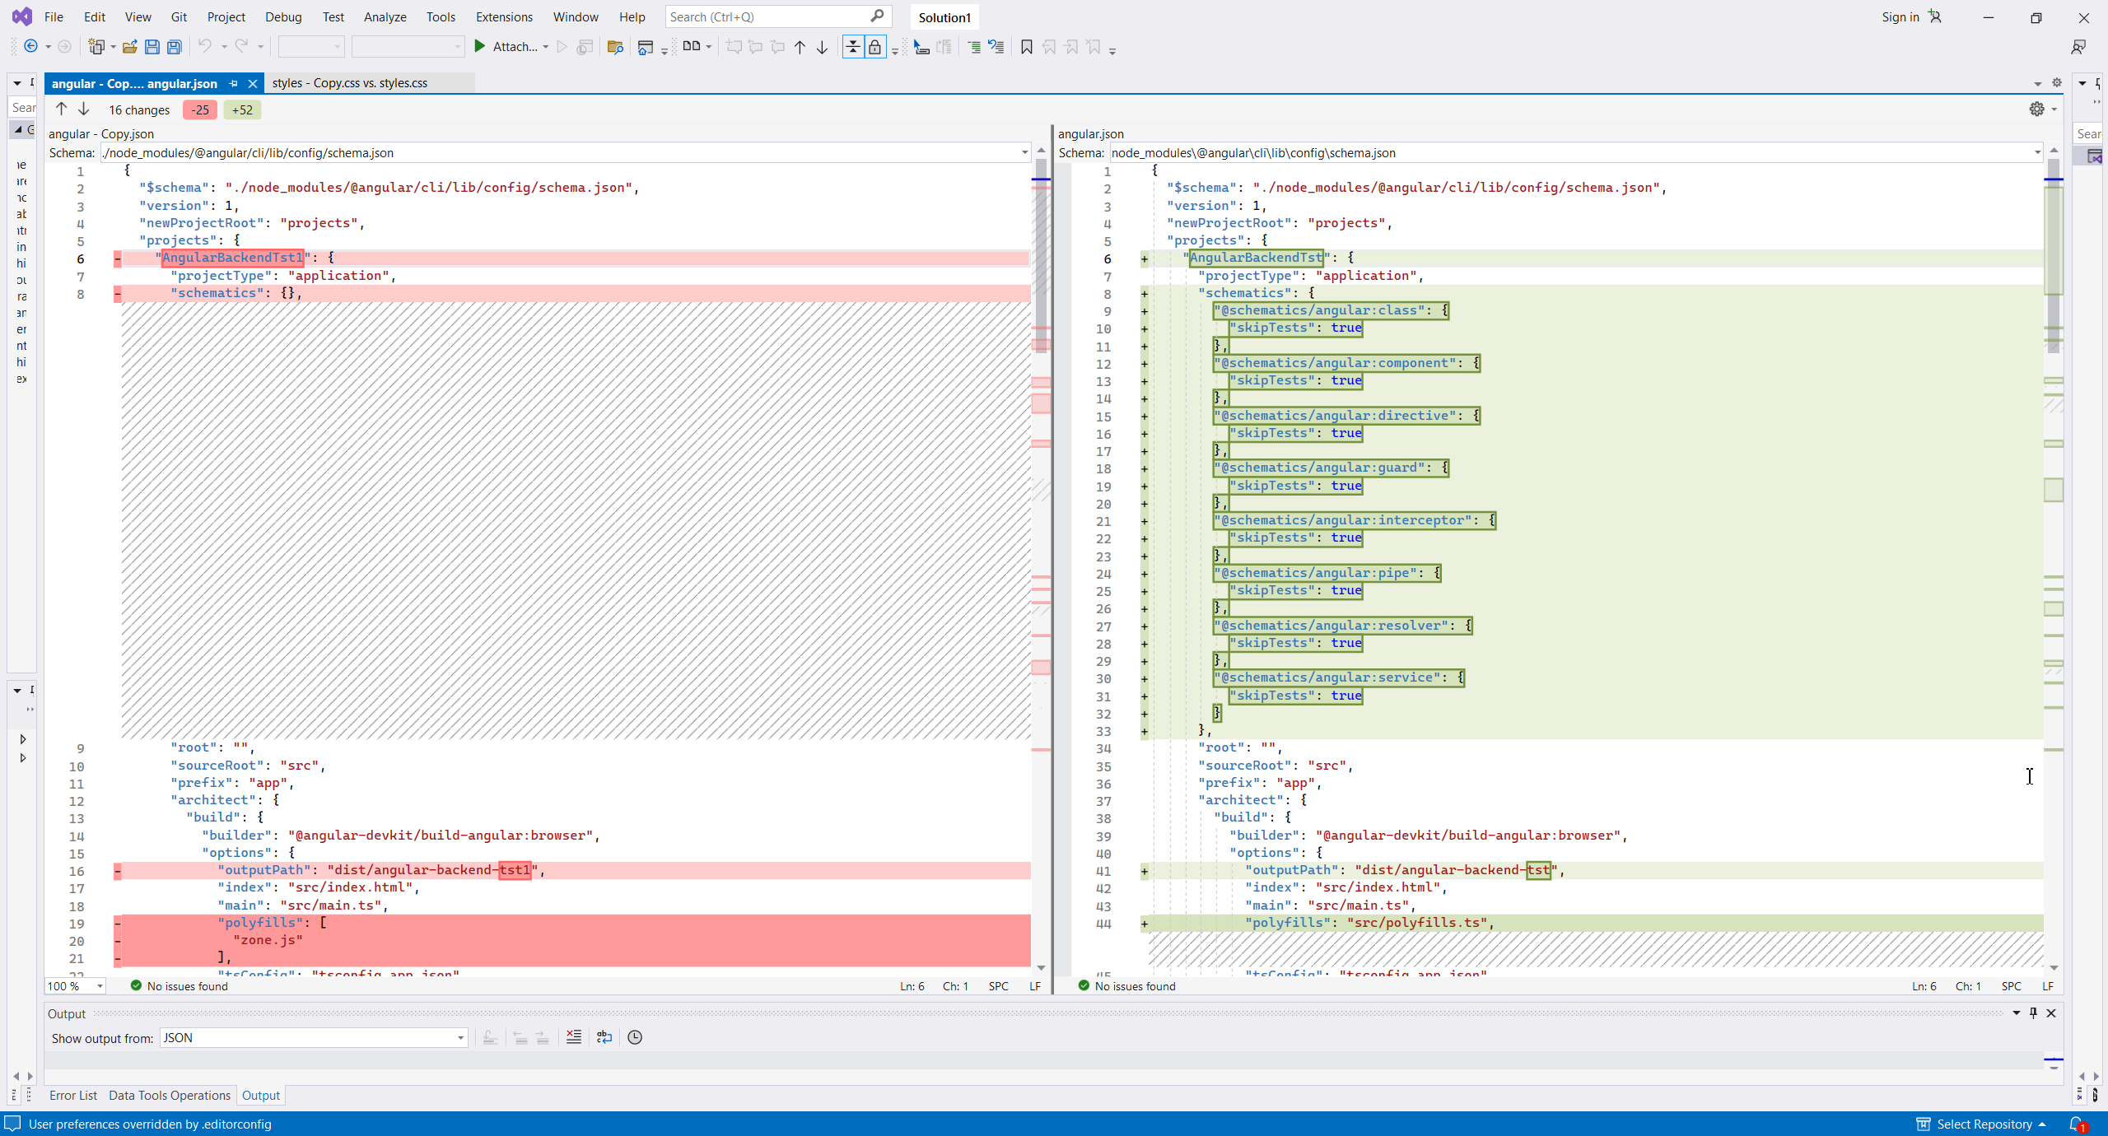This screenshot has width=2108, height=1136.
Task: Switch to styles - Copy.css vs. styles.css tab
Action: pyautogui.click(x=350, y=83)
